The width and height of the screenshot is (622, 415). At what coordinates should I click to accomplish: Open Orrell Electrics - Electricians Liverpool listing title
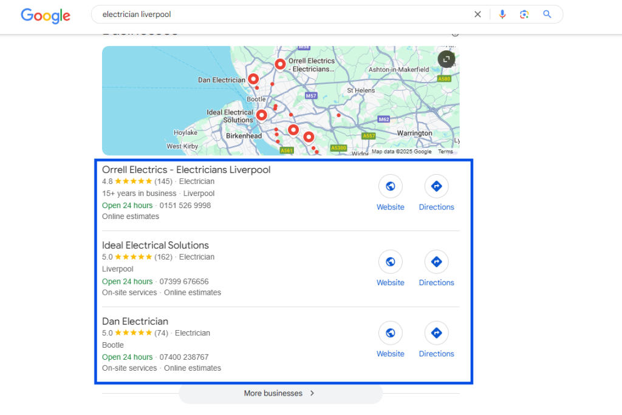click(x=186, y=170)
